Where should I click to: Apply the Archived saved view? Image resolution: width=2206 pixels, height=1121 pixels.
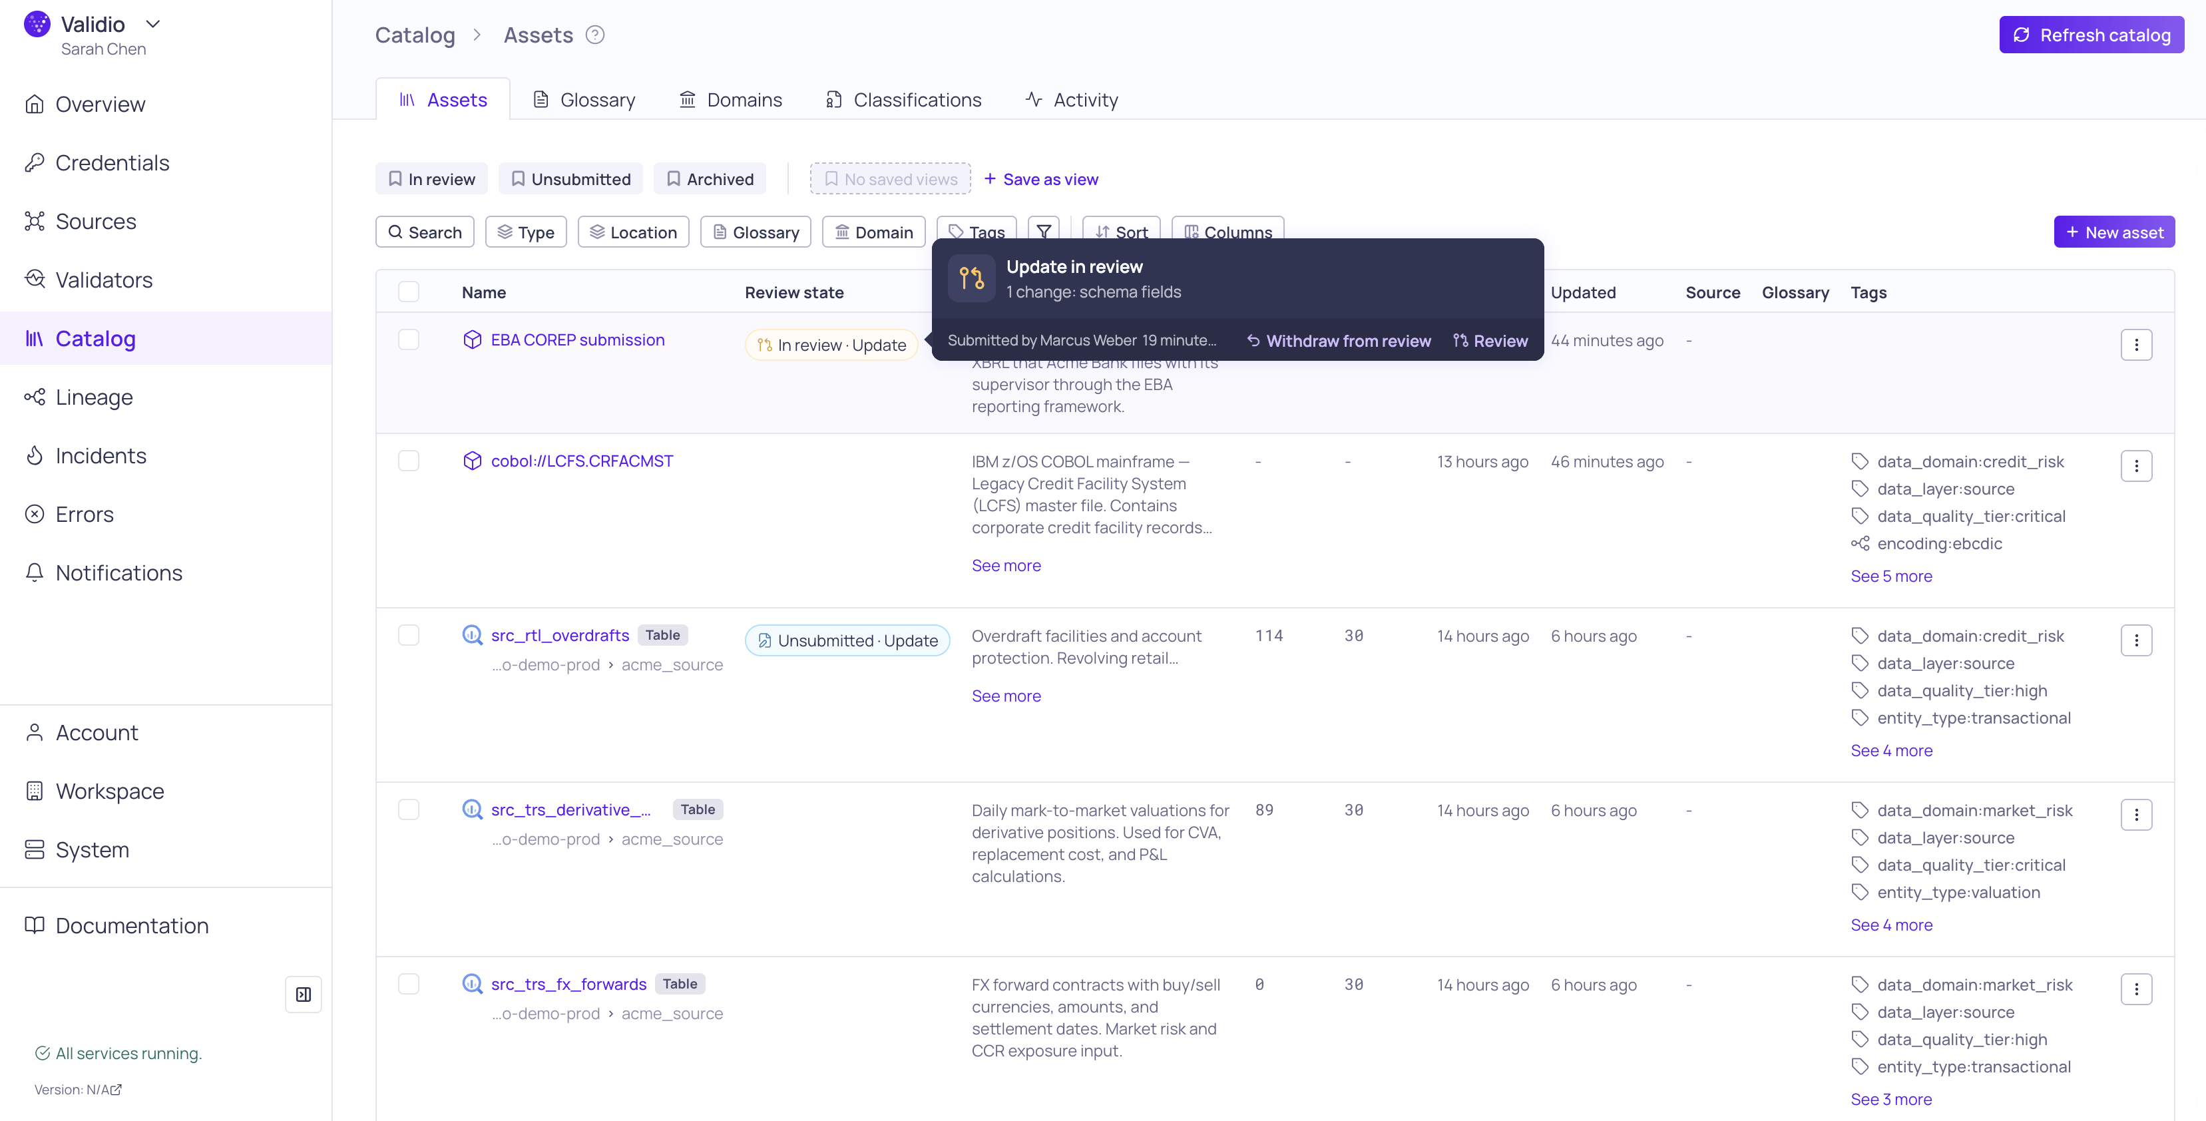tap(710, 179)
